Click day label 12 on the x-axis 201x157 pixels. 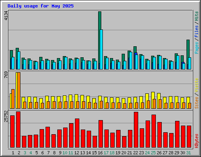77,153
